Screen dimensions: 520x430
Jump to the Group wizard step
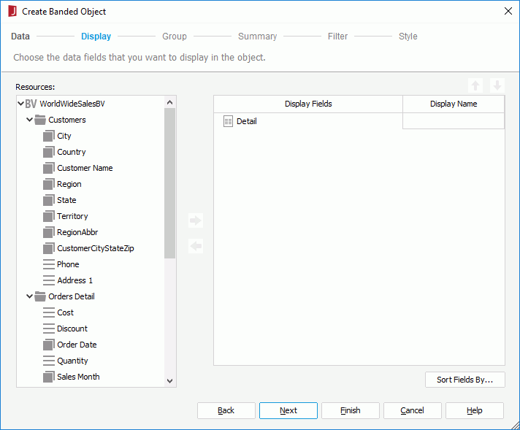coord(175,36)
